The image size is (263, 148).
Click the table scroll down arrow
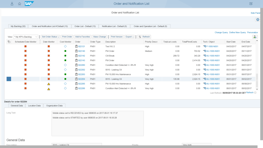click(x=257, y=89)
